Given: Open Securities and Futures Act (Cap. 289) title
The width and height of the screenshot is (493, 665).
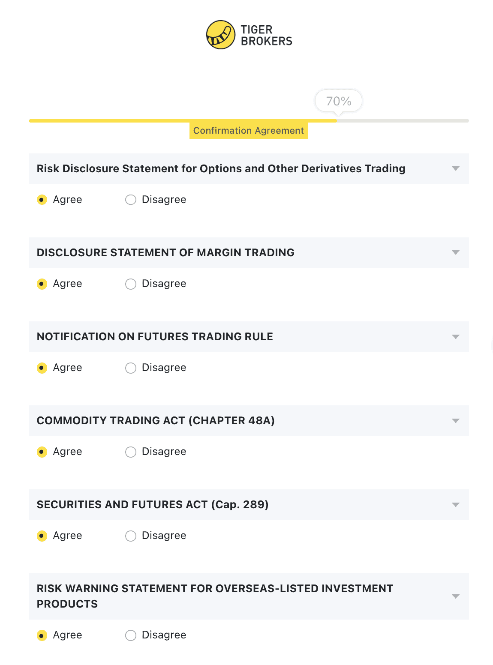Looking at the screenshot, I should [153, 504].
